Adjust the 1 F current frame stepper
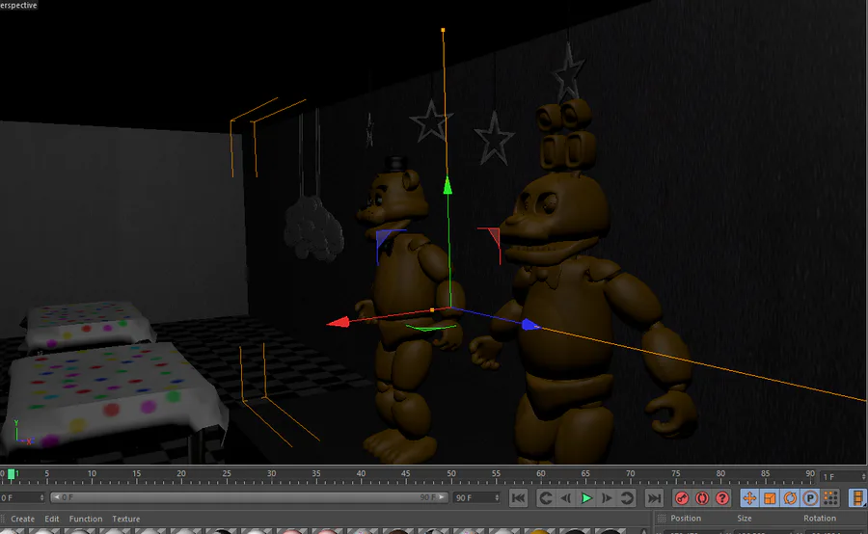The width and height of the screenshot is (868, 534). (x=863, y=476)
